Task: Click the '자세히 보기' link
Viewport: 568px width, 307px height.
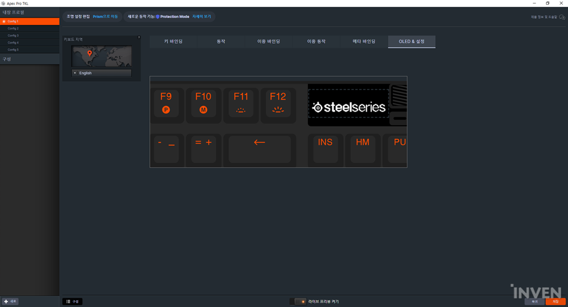Action: (202, 16)
